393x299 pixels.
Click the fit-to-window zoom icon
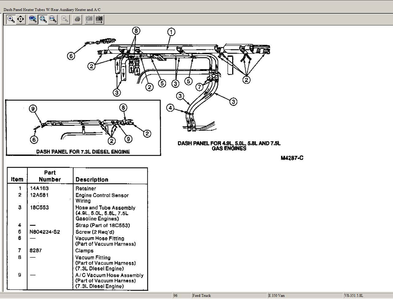[43, 20]
